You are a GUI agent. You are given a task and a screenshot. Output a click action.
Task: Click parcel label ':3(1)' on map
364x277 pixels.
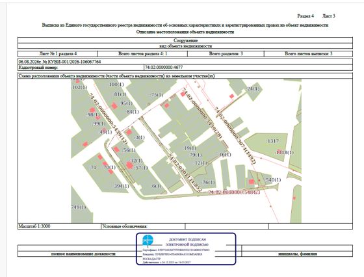(x=139, y=137)
